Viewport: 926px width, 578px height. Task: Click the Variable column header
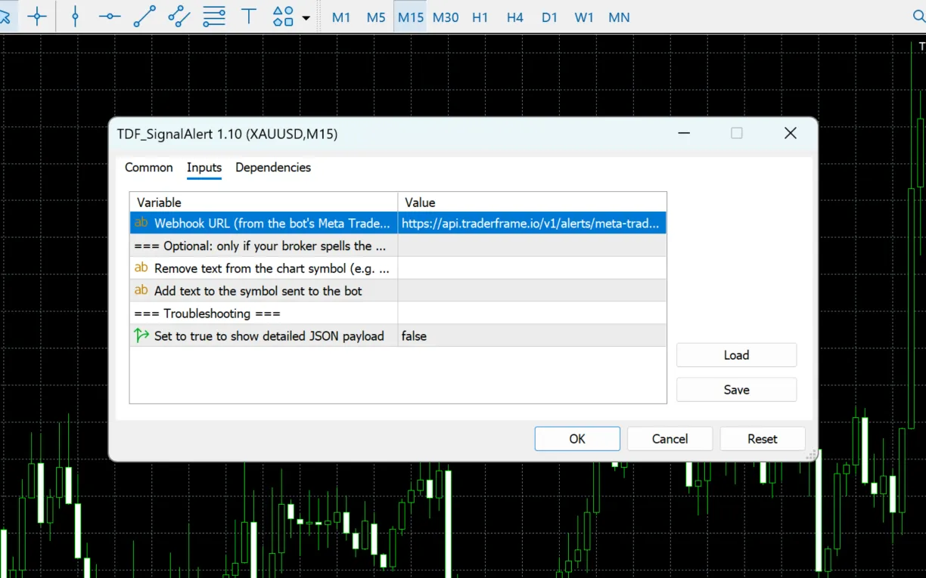[263, 202]
